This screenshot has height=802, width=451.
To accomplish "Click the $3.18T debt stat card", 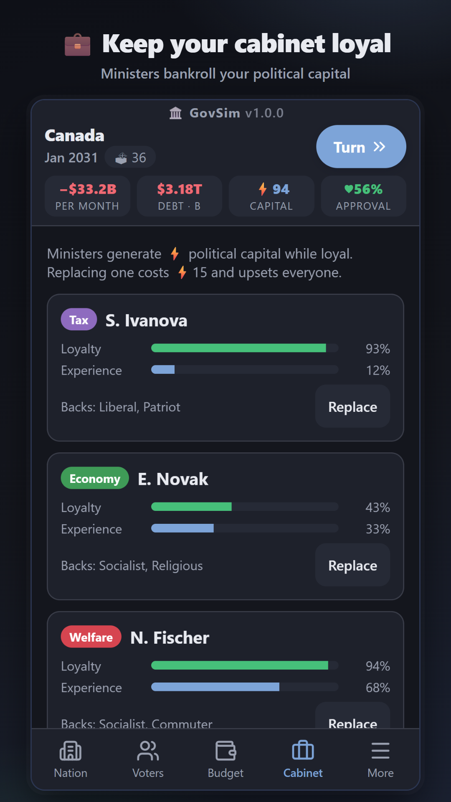I will [180, 196].
